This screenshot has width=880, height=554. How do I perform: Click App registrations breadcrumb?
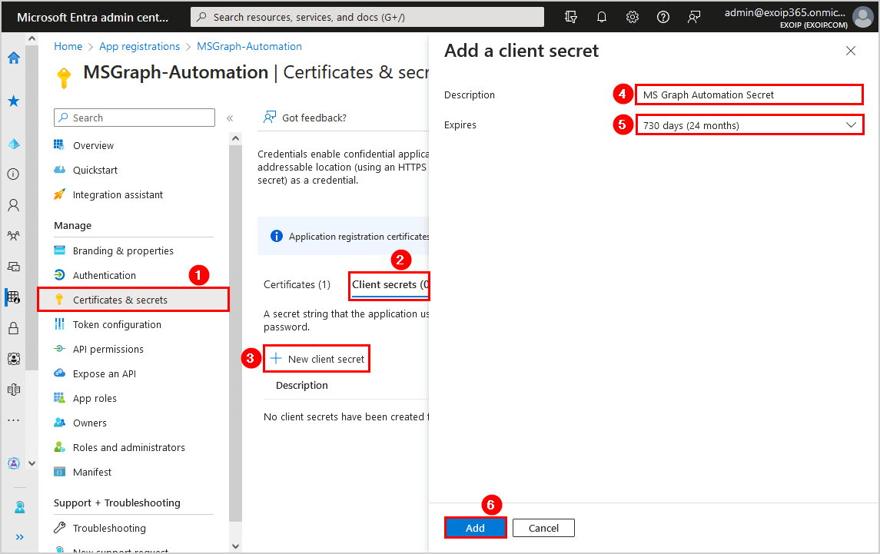tap(139, 47)
